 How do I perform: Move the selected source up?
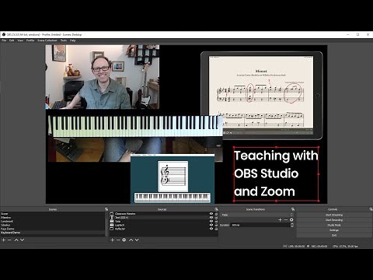[131, 240]
